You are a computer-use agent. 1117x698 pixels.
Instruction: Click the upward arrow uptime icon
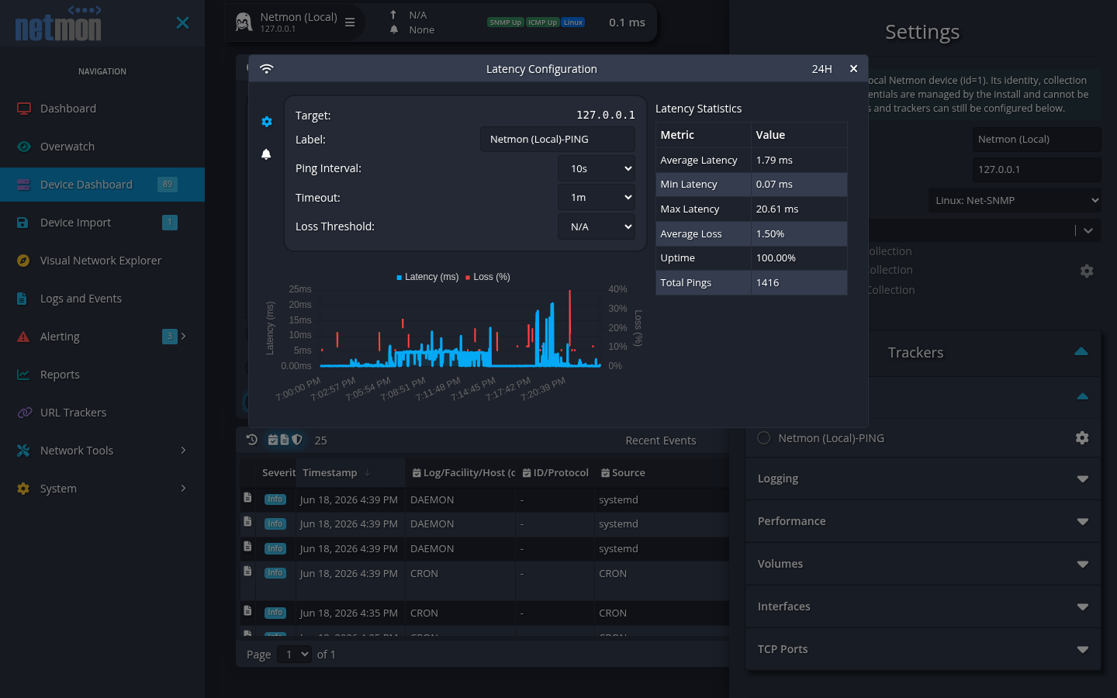pyautogui.click(x=393, y=15)
